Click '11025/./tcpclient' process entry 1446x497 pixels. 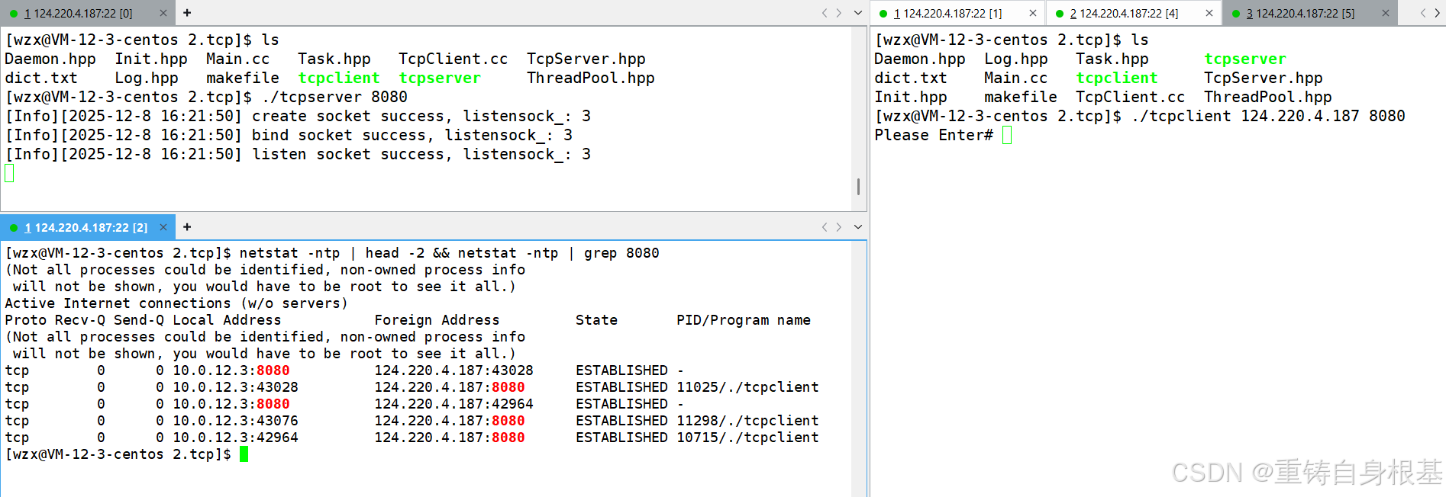[x=747, y=387]
